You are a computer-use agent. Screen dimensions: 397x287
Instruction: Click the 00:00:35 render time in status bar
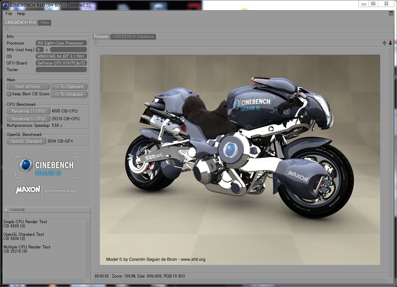(x=102, y=276)
